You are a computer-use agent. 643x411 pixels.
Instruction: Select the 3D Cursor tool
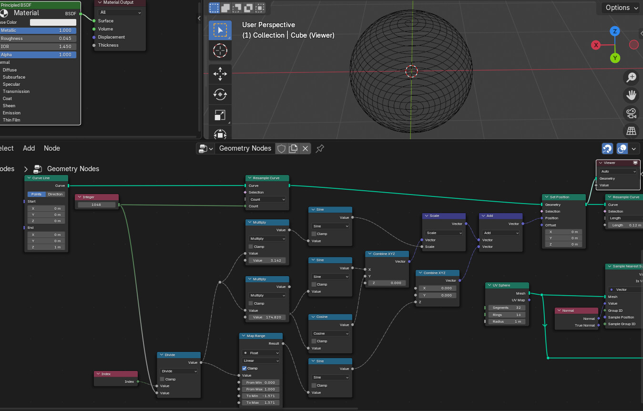point(220,50)
